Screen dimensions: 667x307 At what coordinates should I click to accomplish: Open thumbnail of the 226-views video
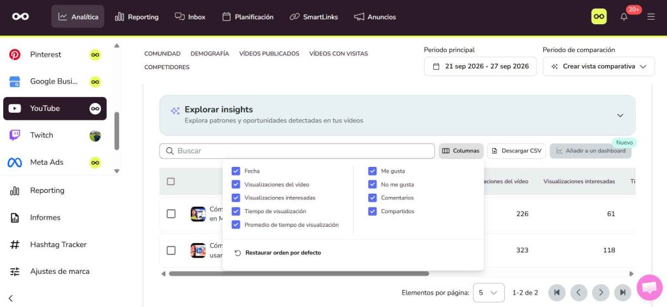click(198, 214)
